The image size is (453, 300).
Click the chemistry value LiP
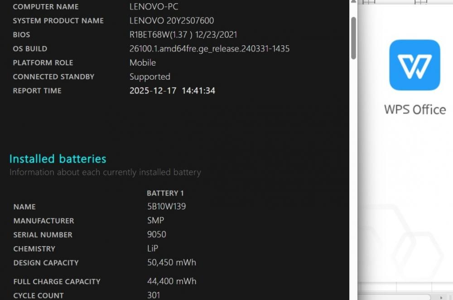[153, 248]
